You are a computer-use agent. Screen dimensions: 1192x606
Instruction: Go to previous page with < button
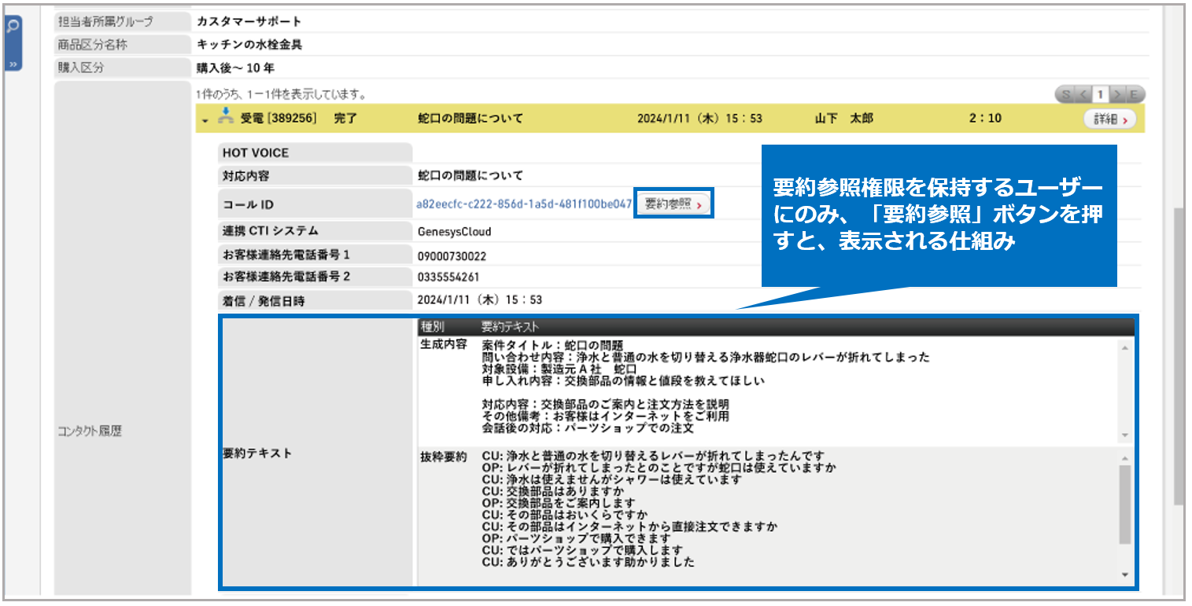[x=1083, y=95]
